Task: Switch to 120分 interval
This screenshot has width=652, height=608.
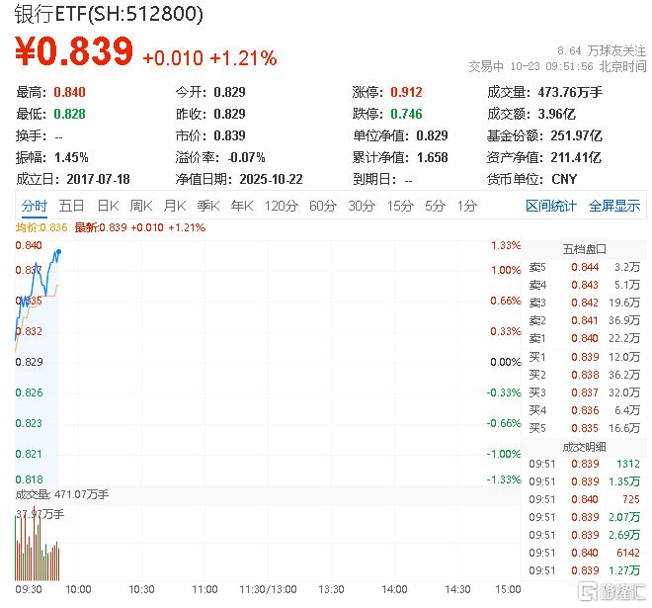Action: [x=281, y=206]
